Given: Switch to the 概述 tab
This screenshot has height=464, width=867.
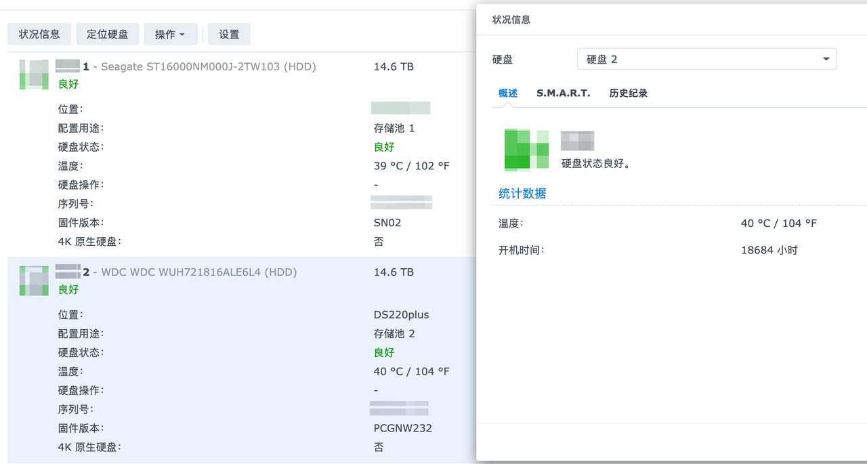Looking at the screenshot, I should pos(508,93).
